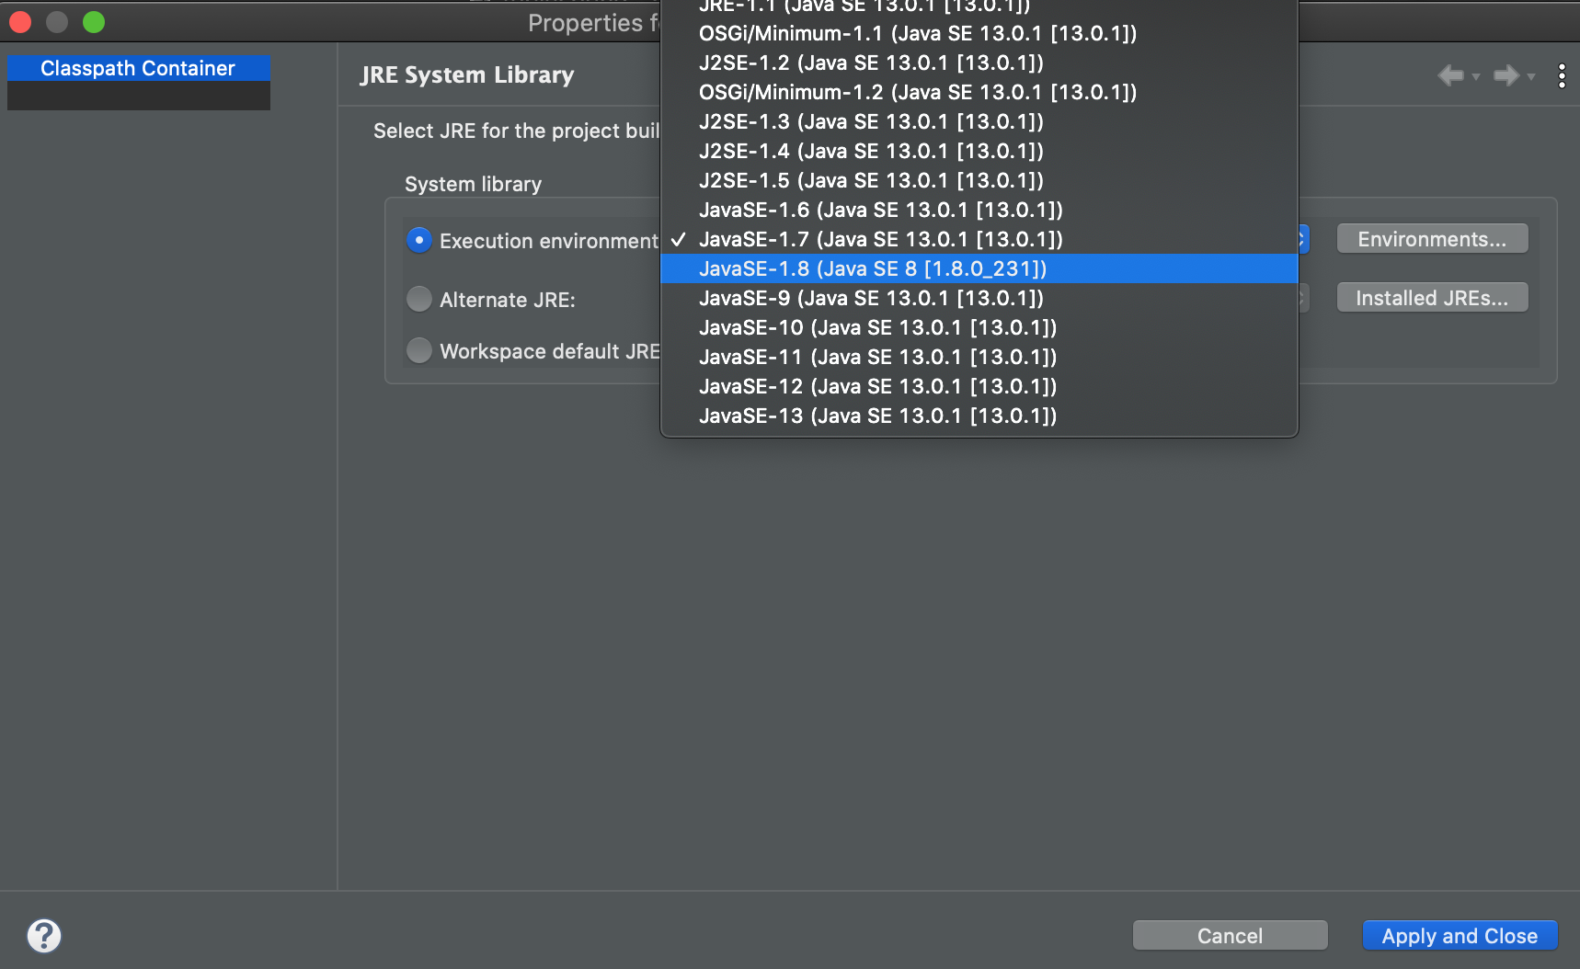Viewport: 1580px width, 969px height.
Task: Choose J2SE-1.2 environment option
Action: (979, 63)
